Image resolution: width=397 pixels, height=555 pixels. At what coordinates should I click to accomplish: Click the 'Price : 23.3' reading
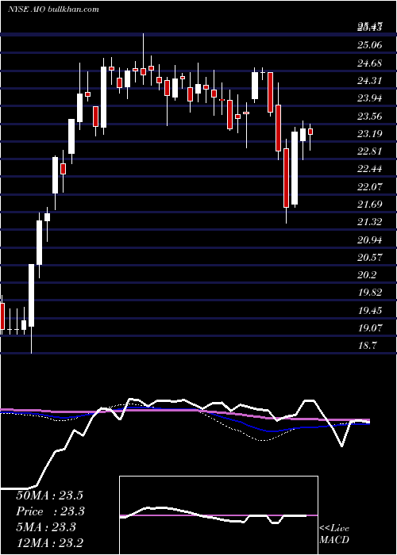click(49, 511)
